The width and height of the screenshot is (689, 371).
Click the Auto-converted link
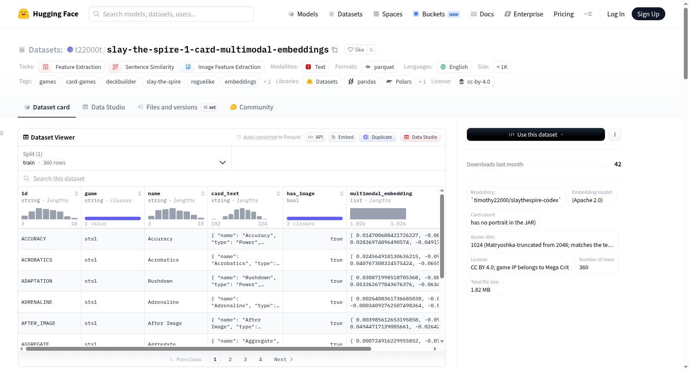pyautogui.click(x=260, y=137)
